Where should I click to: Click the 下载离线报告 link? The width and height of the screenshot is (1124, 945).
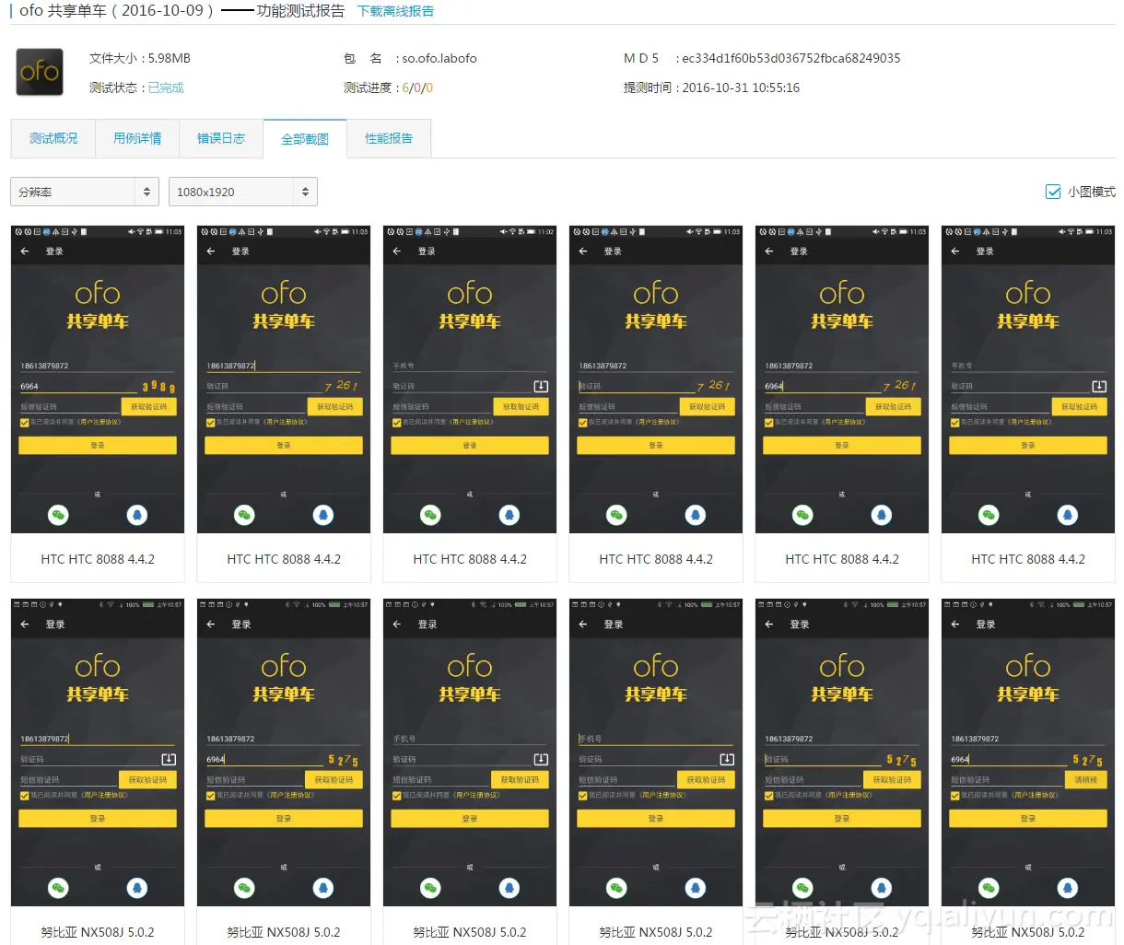(x=396, y=11)
